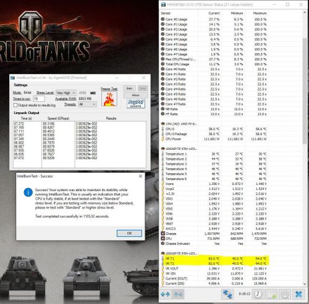
Task: Select the 'Core #7 Usage' row
Action: (x=214, y=54)
